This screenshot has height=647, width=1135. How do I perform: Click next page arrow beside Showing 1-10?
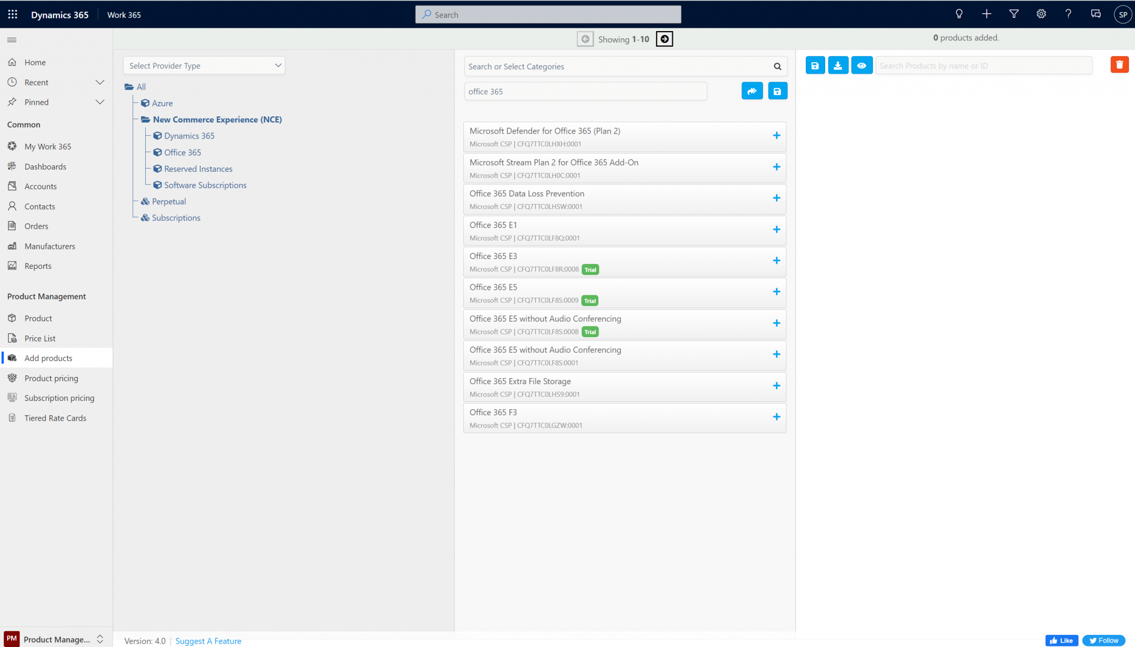[x=664, y=39]
